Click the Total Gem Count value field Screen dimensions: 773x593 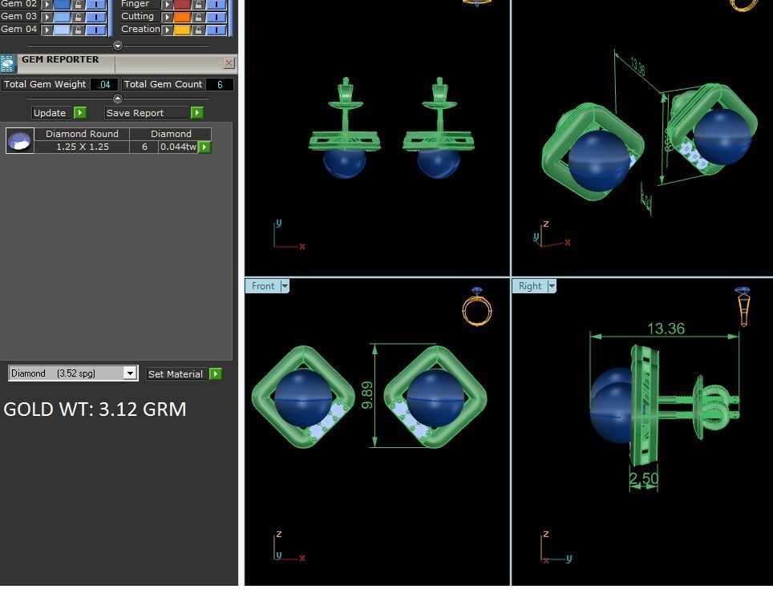click(x=220, y=84)
